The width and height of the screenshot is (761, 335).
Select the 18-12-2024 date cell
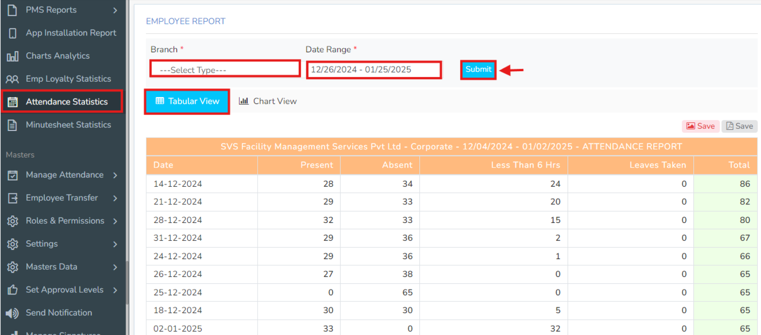tap(202, 310)
